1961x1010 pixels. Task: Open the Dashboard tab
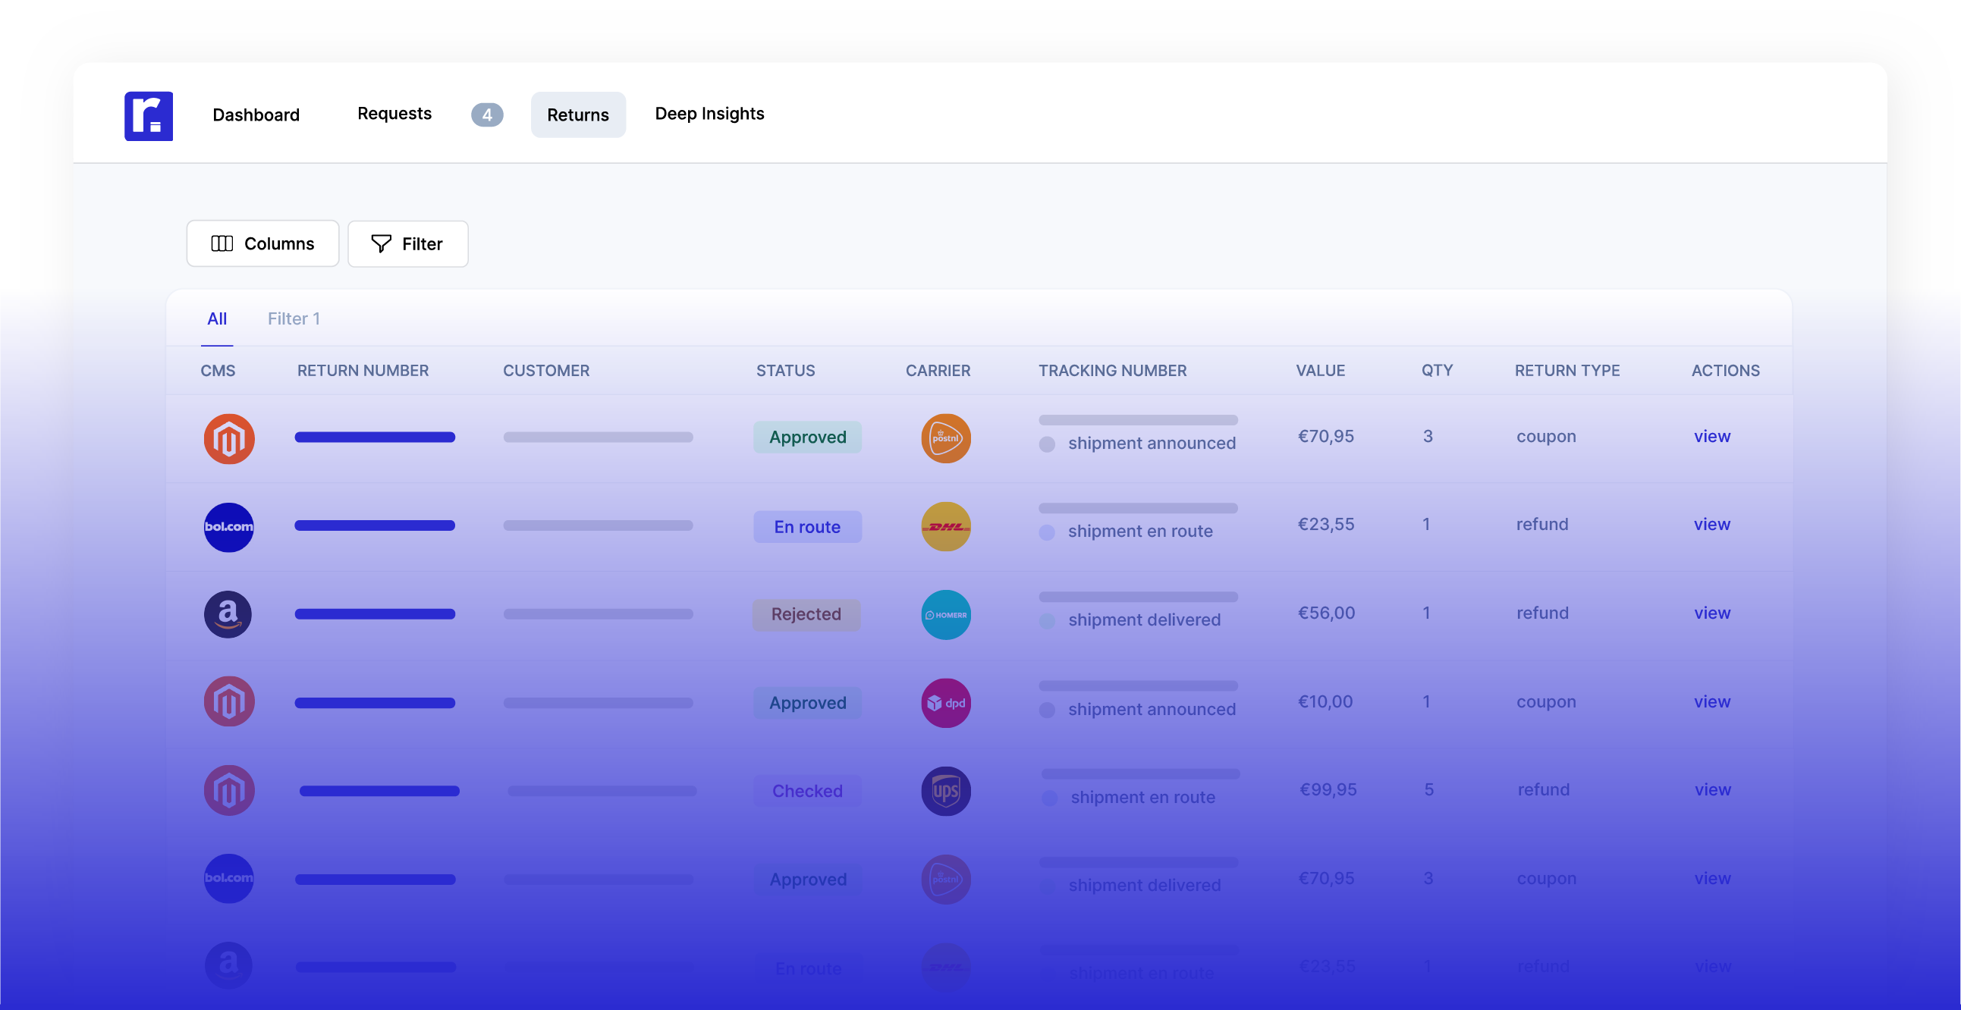[x=256, y=115]
